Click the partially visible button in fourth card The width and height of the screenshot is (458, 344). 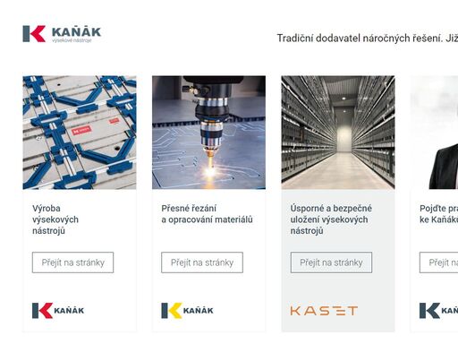pyautogui.click(x=438, y=262)
